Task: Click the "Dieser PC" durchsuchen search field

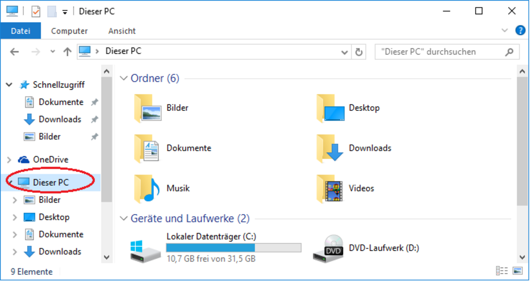Action: (441, 52)
